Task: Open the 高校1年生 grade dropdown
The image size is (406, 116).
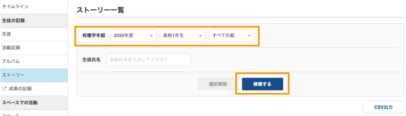Action: (x=183, y=36)
